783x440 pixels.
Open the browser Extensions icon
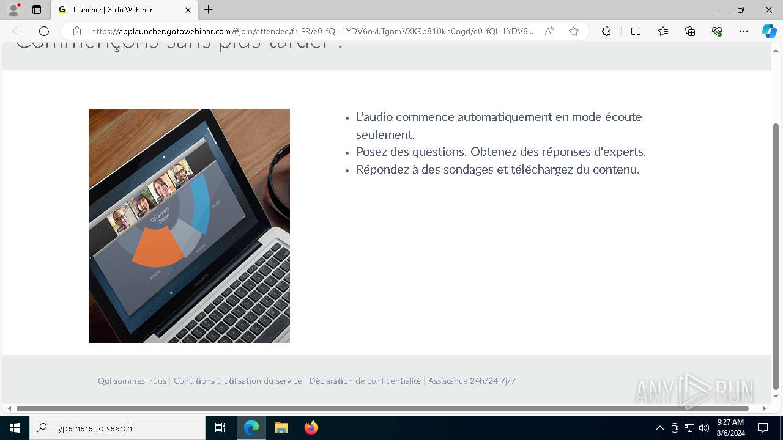(606, 31)
